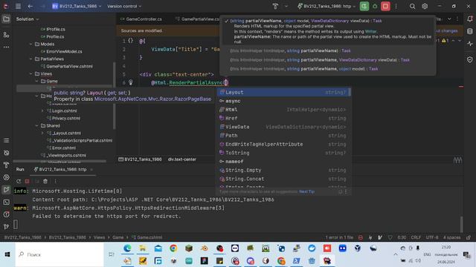The width and height of the screenshot is (476, 267).
Task: Collapse the Views folder
Action: (x=31, y=74)
